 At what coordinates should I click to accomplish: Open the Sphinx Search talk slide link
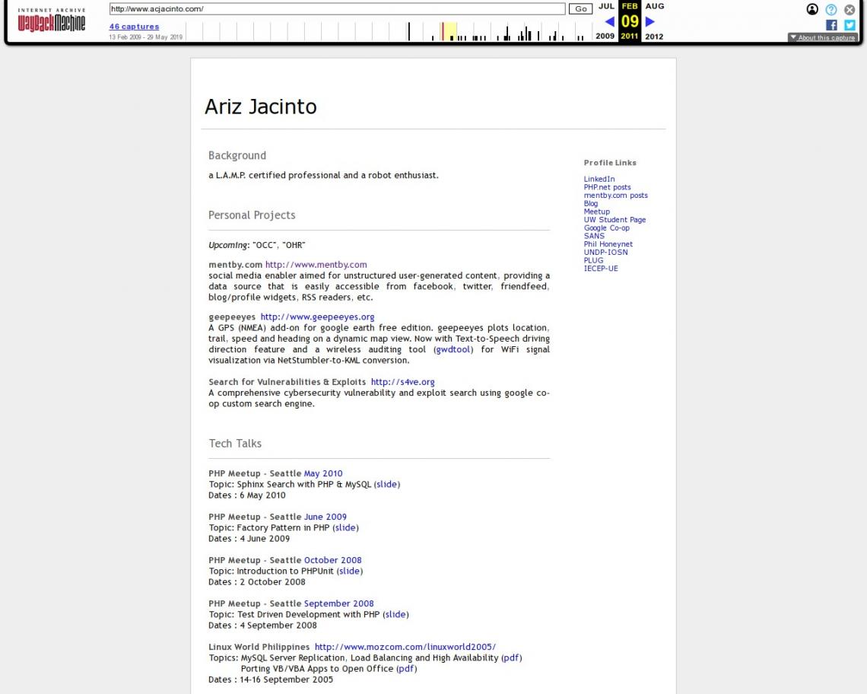(x=387, y=484)
